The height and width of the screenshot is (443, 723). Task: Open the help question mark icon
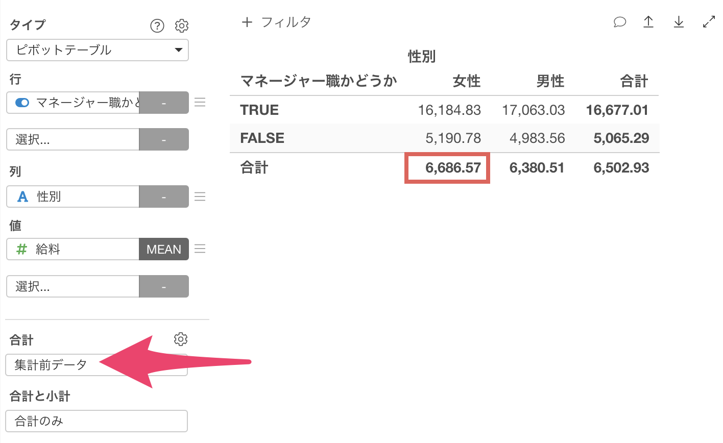pos(157,26)
